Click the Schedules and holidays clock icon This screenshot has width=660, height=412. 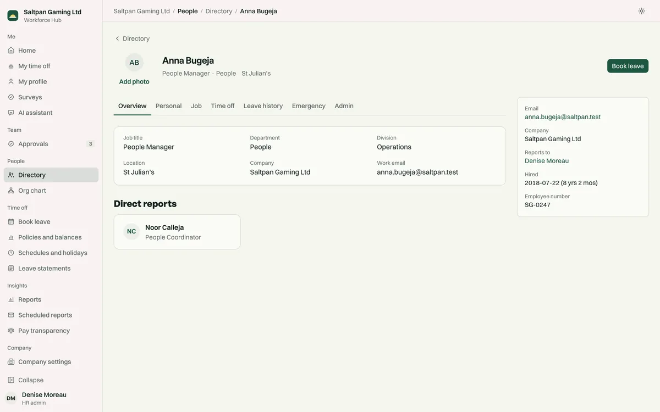coord(11,253)
